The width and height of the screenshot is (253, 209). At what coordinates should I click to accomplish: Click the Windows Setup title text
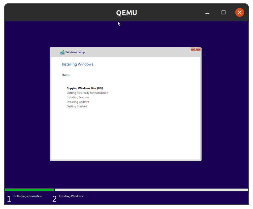[75, 52]
